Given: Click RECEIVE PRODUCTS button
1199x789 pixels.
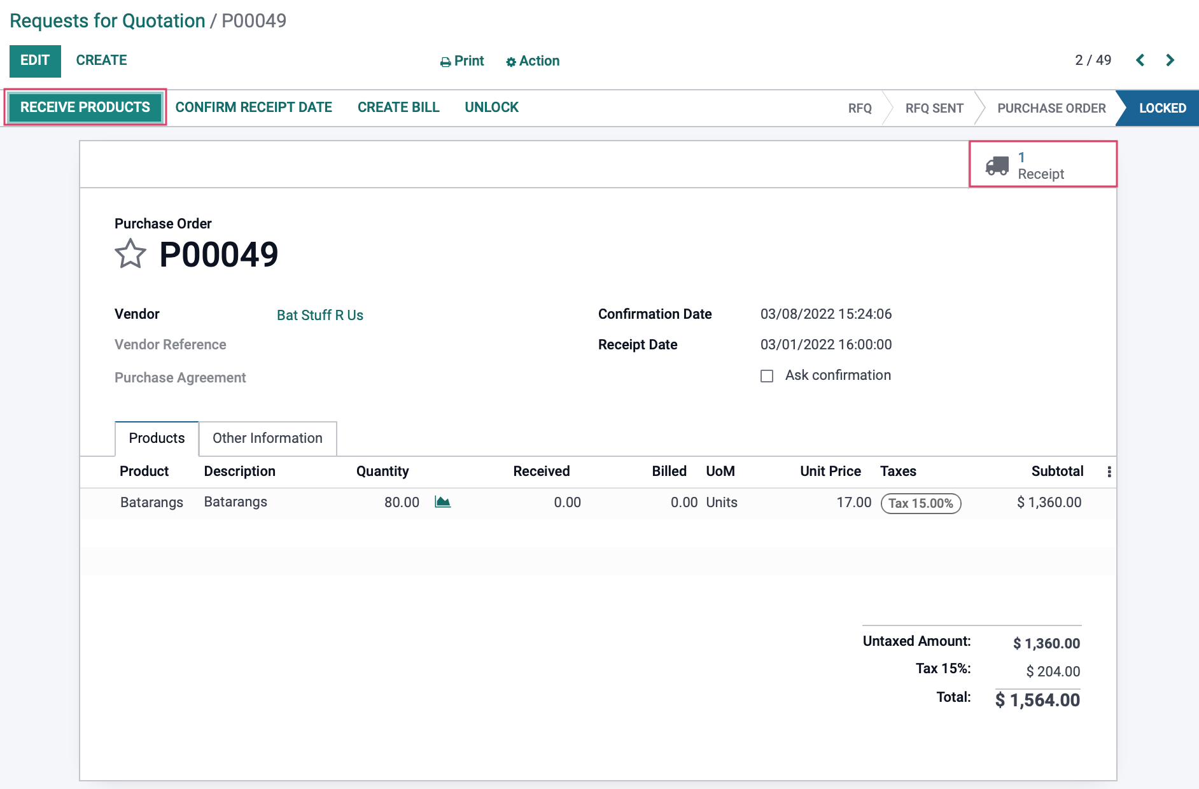Looking at the screenshot, I should pyautogui.click(x=85, y=107).
